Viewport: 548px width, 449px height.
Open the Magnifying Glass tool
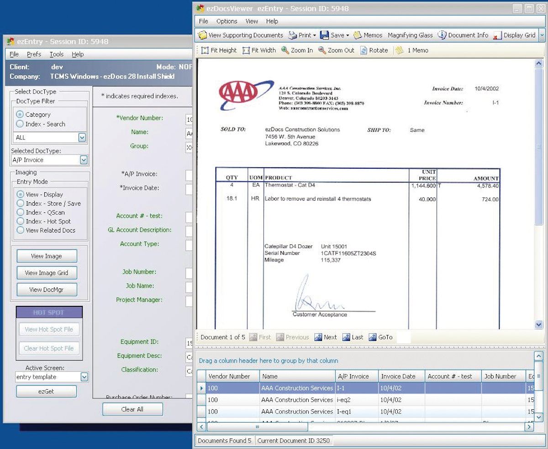(x=410, y=35)
